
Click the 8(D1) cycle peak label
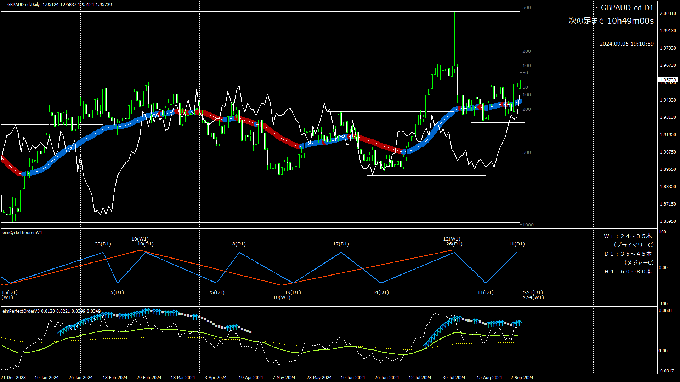tap(239, 244)
